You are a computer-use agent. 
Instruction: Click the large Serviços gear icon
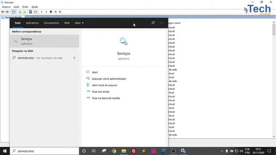124,41
